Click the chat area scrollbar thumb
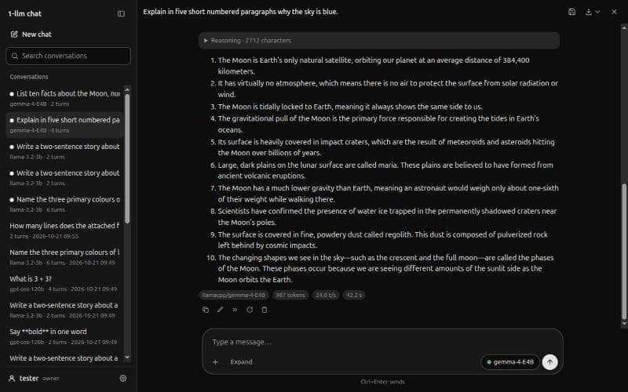The width and height of the screenshot is (628, 392). [623, 252]
